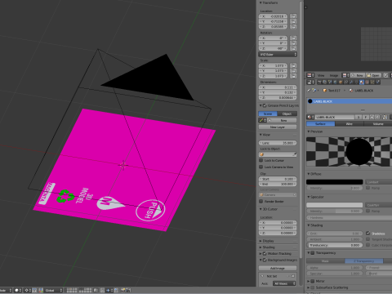
Task: Collapse the Preview panel
Action: (x=315, y=131)
